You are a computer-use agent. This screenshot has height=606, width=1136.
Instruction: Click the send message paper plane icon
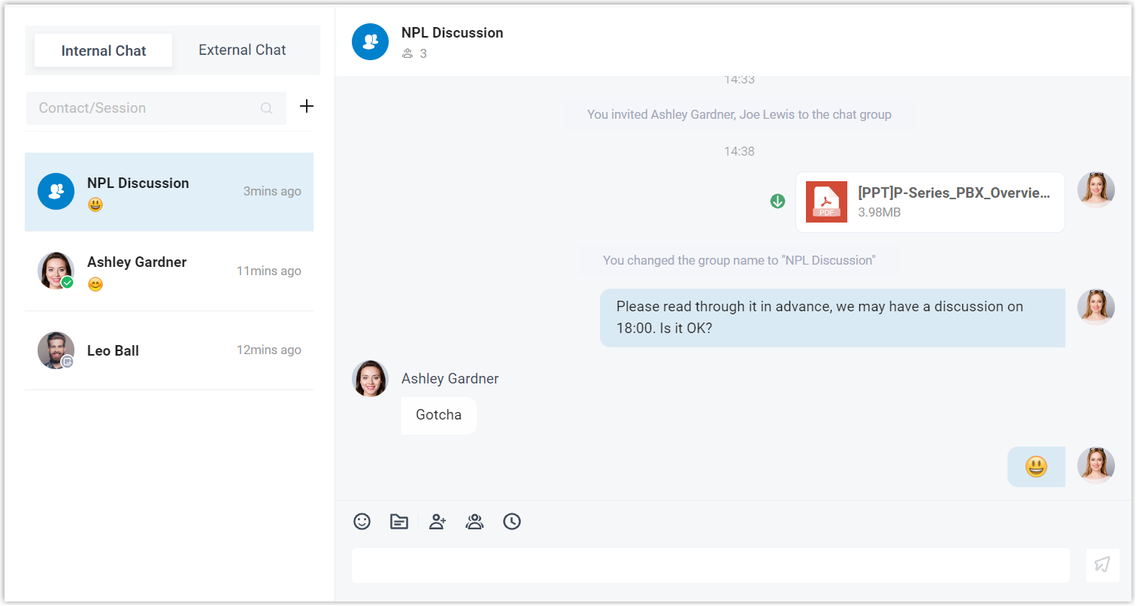point(1102,565)
